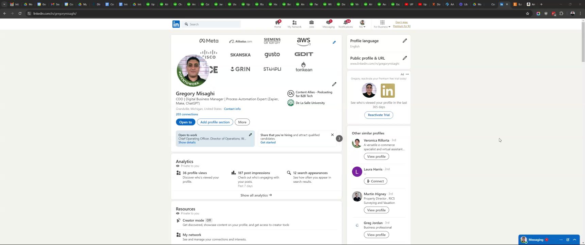
Task: Click Add profile section button
Action: [215, 122]
